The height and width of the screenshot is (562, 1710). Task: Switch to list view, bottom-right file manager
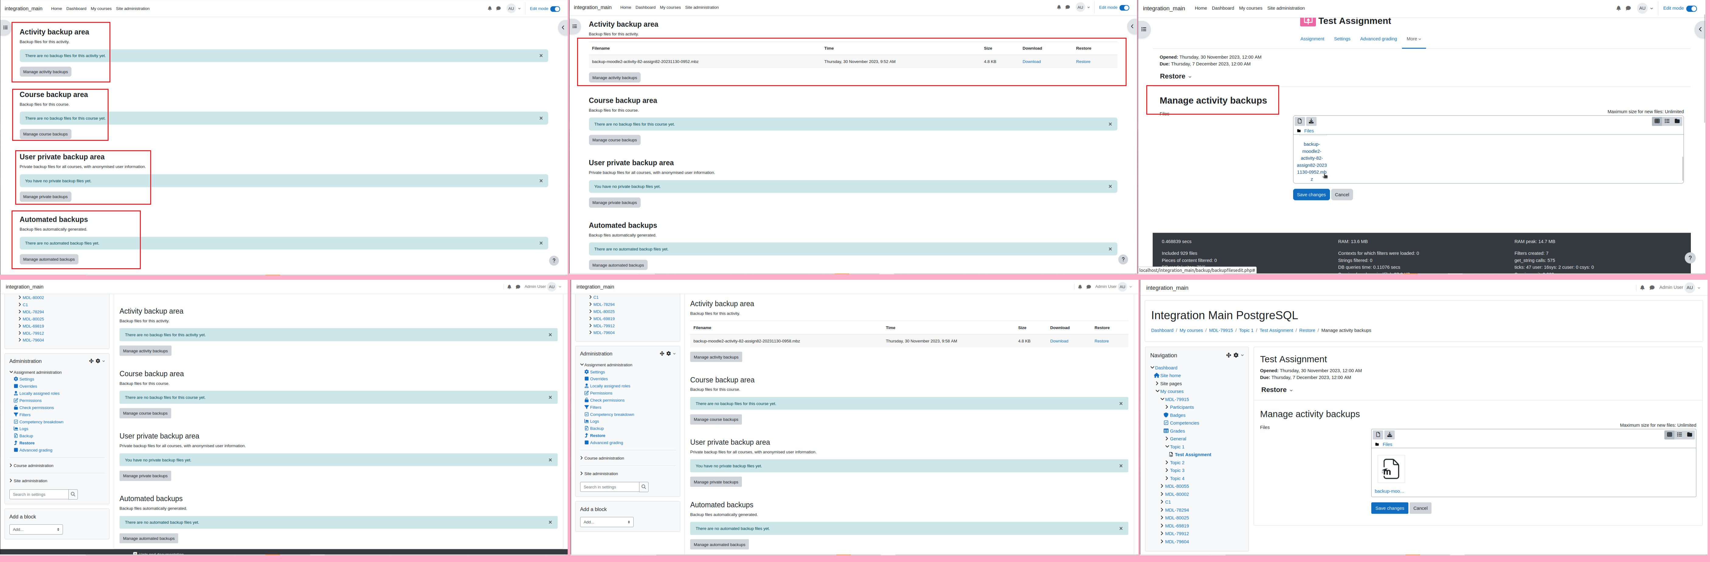pos(1680,435)
